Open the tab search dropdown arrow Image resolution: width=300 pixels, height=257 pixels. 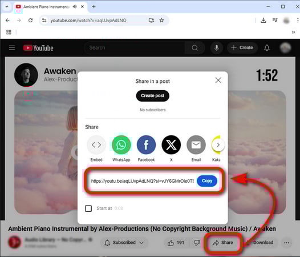click(x=7, y=6)
